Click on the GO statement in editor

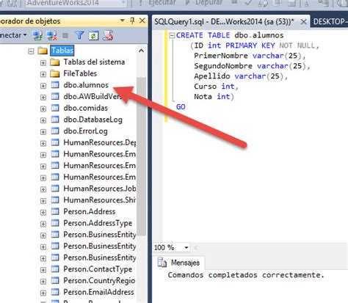(181, 107)
